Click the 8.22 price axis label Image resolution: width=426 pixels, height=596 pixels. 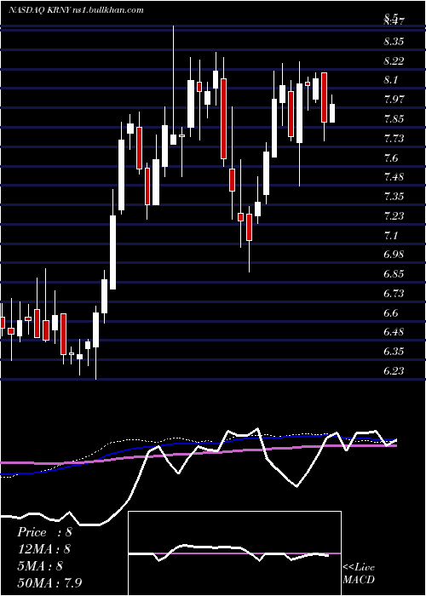point(394,61)
